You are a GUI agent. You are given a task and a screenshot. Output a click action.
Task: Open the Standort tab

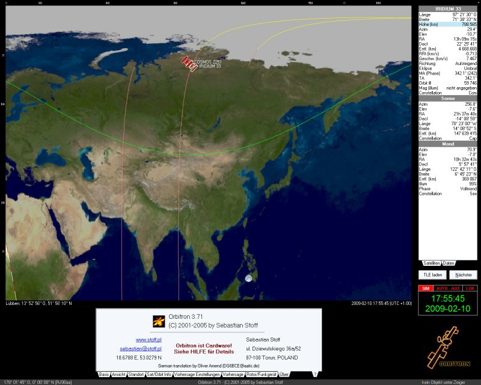[136, 374]
